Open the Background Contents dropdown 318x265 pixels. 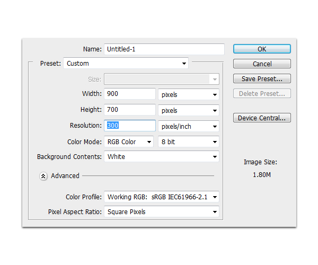coord(162,157)
